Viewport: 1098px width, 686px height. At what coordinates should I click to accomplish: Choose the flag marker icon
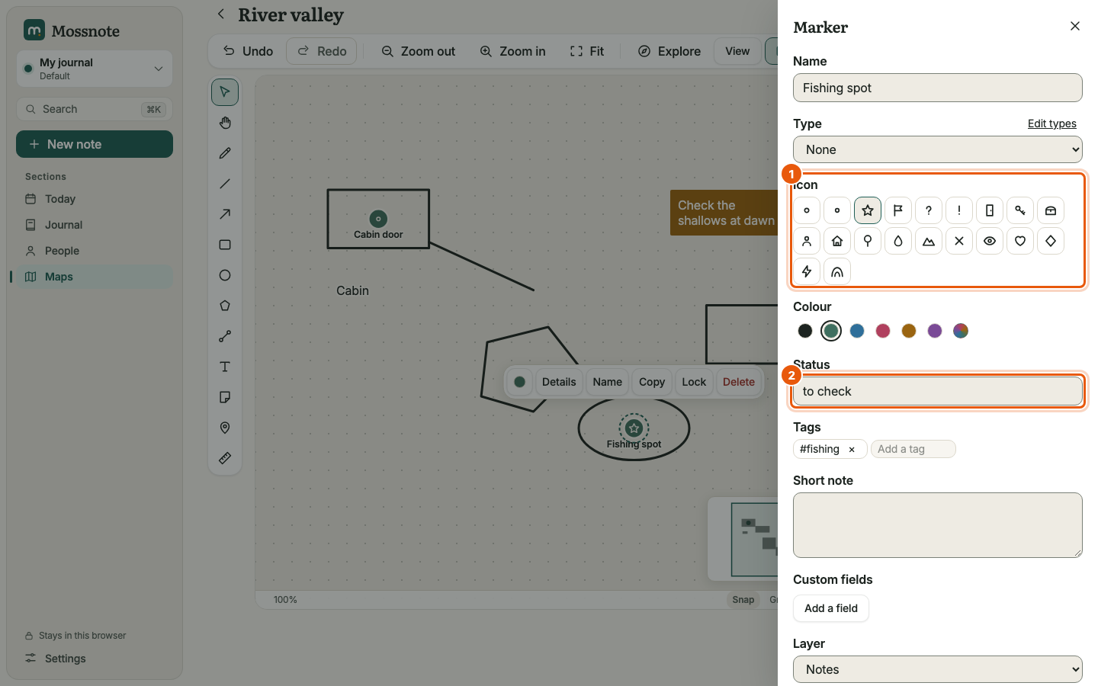coord(898,210)
